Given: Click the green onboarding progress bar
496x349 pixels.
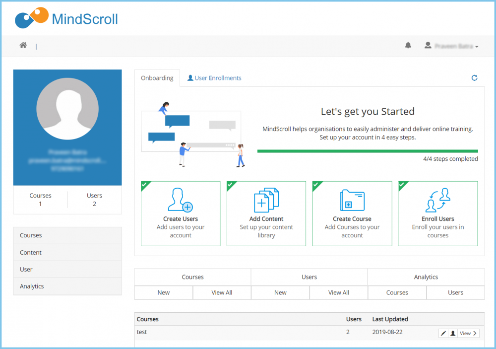Looking at the screenshot, I should click(368, 151).
